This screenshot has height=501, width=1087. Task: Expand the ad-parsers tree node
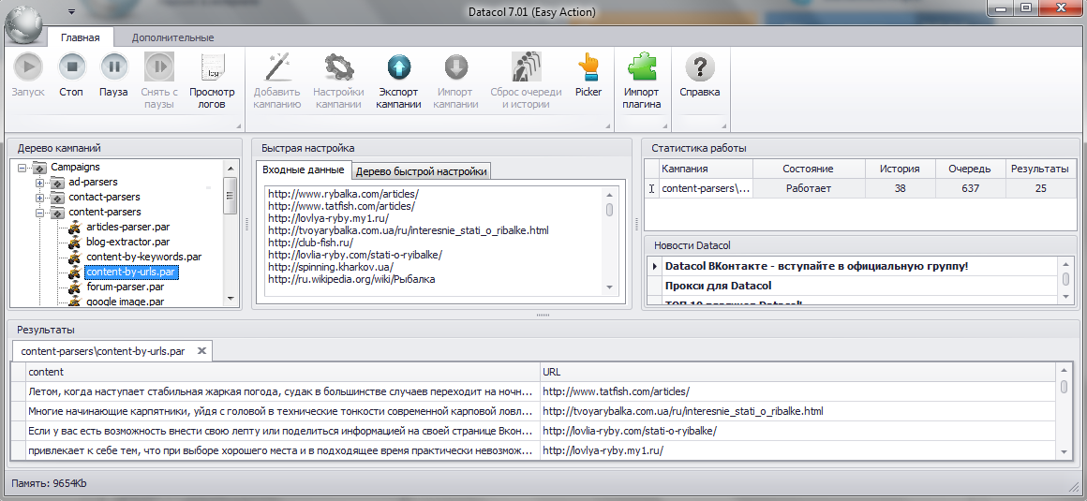pyautogui.click(x=40, y=183)
